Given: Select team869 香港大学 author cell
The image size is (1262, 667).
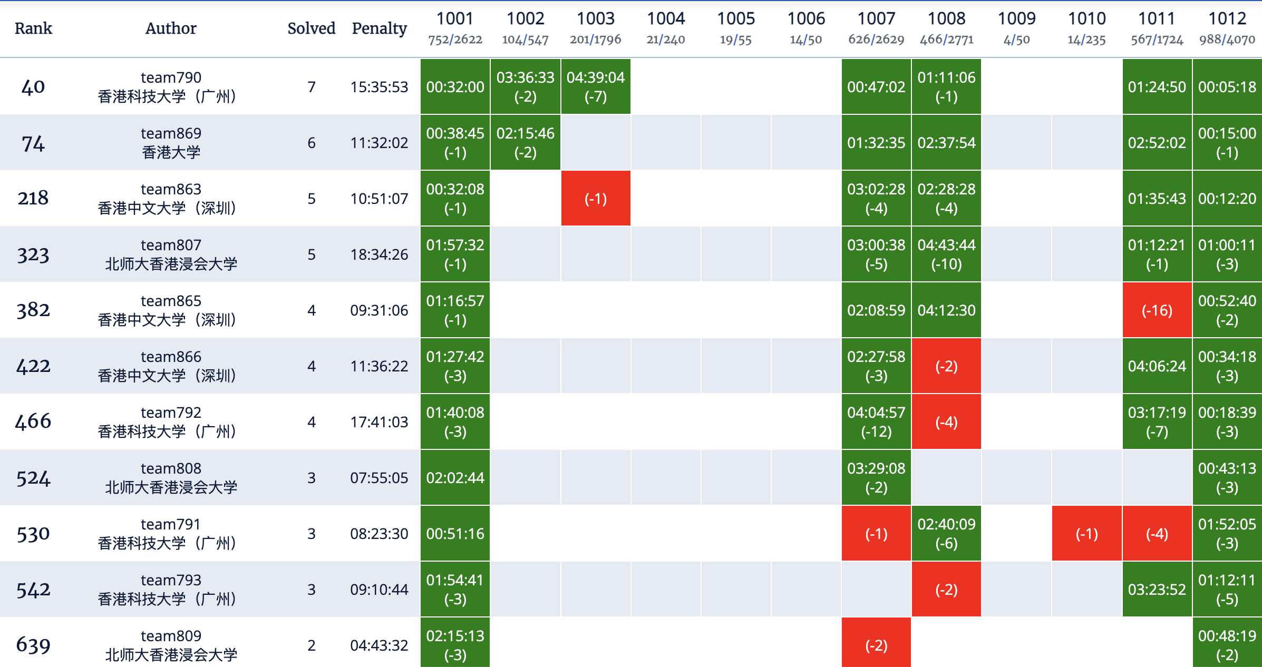Looking at the screenshot, I should (171, 142).
